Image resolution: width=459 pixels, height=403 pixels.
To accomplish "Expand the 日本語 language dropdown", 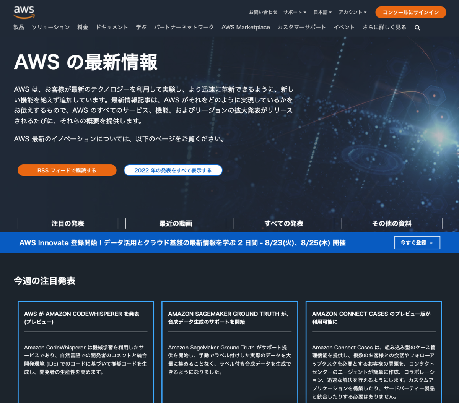I will pos(322,12).
